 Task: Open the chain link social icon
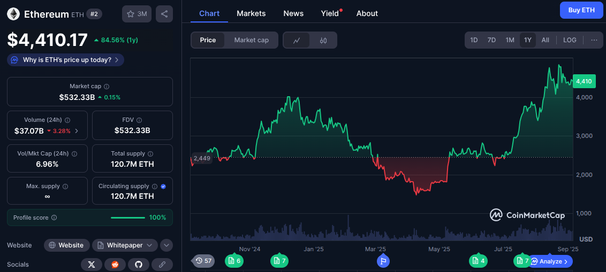(162, 265)
